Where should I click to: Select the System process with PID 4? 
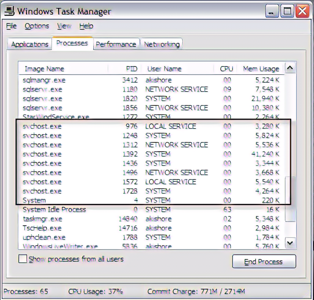tap(151, 200)
